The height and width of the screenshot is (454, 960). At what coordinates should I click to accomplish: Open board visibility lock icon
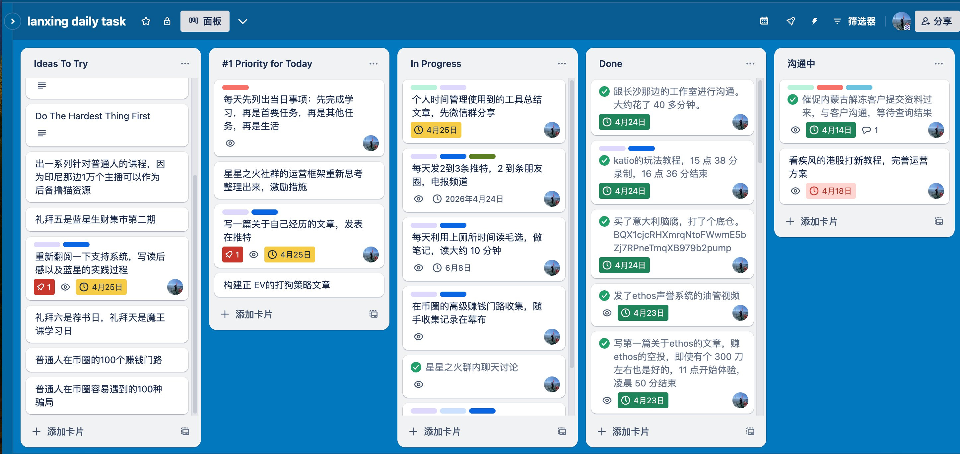coord(167,21)
